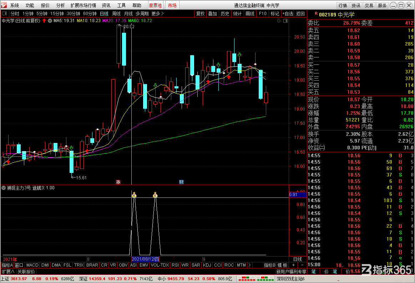Click the Tongdaxin app logo icon
The height and width of the screenshot is (283, 415).
point(4,5)
